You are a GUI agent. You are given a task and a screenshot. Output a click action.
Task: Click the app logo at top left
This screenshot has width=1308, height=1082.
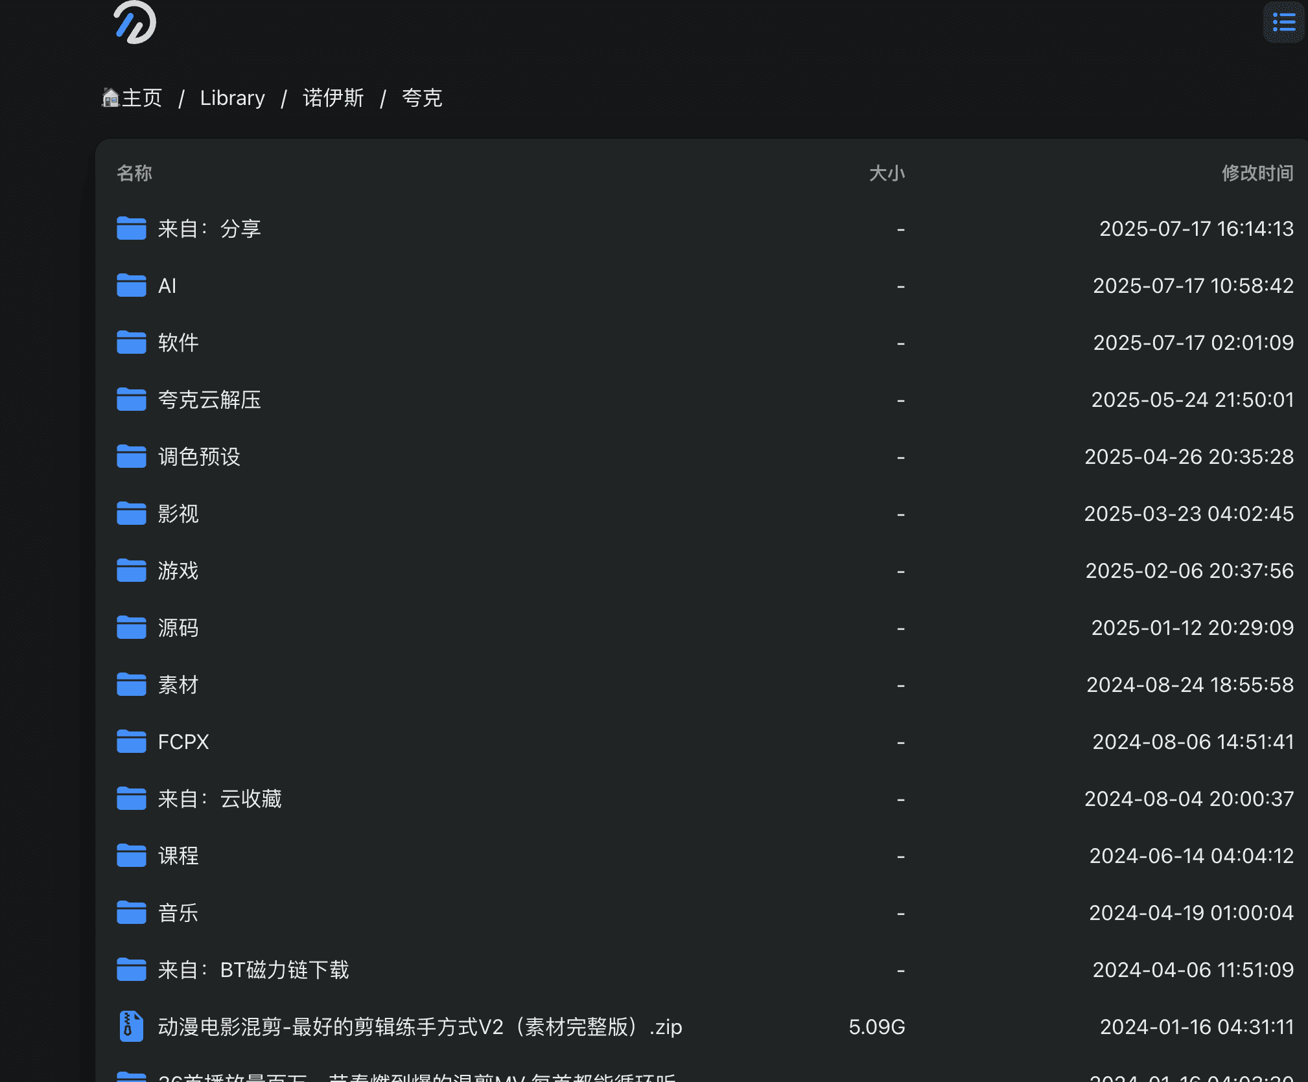click(x=135, y=23)
